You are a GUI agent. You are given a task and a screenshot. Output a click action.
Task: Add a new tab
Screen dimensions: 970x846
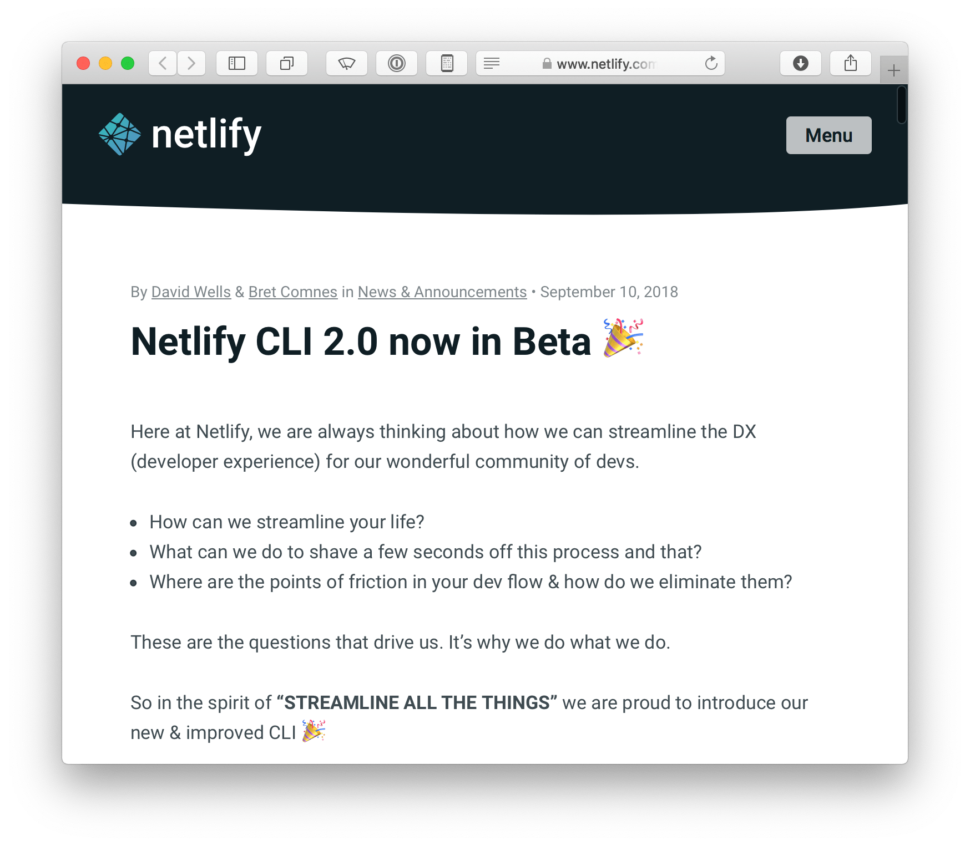click(x=894, y=70)
